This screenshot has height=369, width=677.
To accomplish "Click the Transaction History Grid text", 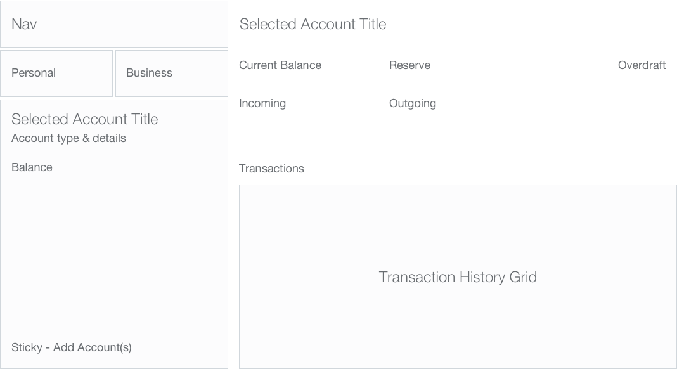I will click(x=458, y=277).
